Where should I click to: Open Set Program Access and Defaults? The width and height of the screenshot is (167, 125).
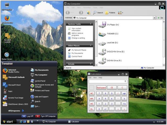(x=42, y=86)
